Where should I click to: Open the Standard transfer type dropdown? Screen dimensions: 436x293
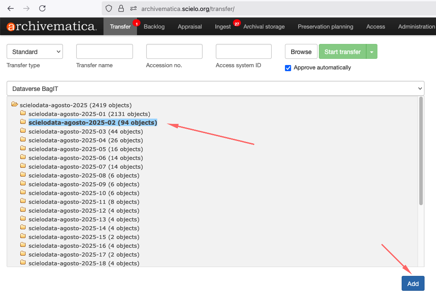pyautogui.click(x=35, y=52)
